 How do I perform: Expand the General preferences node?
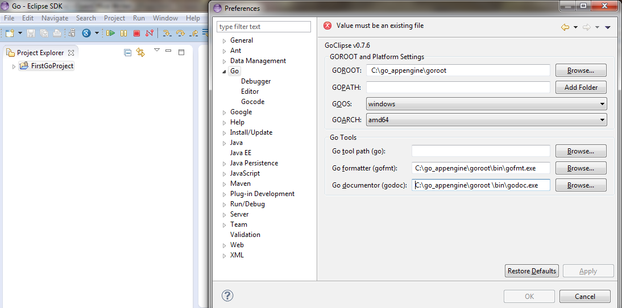(225, 41)
